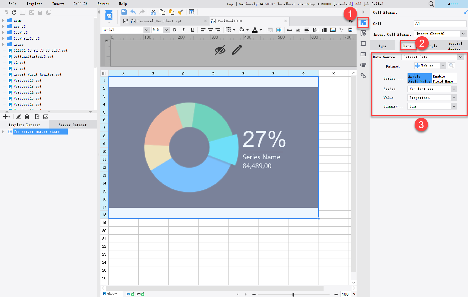Click the edit pencil icon above the chart
The height and width of the screenshot is (297, 468).
tap(237, 50)
